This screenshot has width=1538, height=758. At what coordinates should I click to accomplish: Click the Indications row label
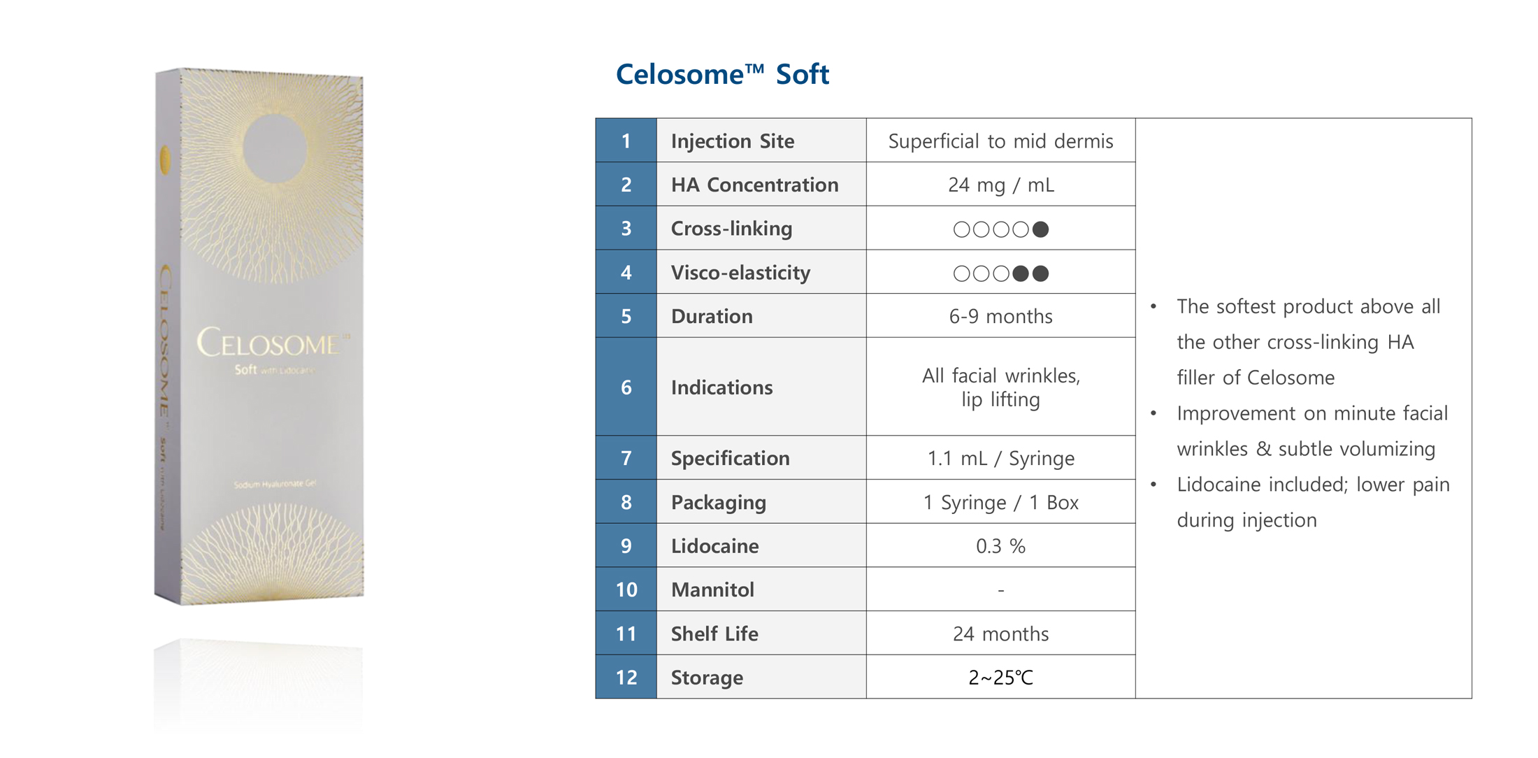coord(721,387)
